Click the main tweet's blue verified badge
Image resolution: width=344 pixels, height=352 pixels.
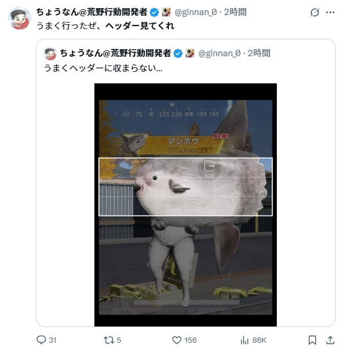[154, 12]
